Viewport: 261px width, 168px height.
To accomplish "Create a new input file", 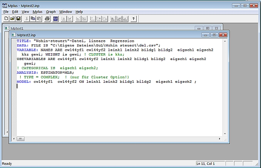I will point(6,19).
